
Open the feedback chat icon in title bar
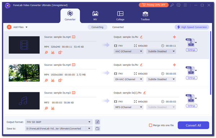(x=179, y=5)
